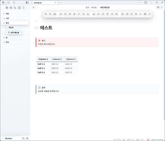Click the 임시 breadcrumb
The image size is (165, 141).
coord(87,7)
